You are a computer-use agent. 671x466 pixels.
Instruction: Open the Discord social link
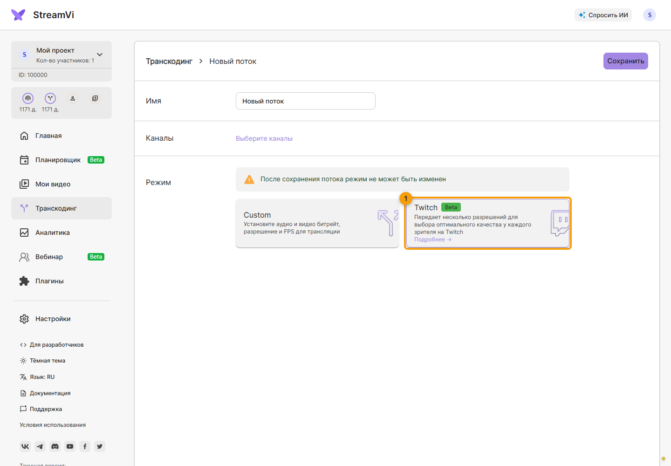[x=55, y=446]
